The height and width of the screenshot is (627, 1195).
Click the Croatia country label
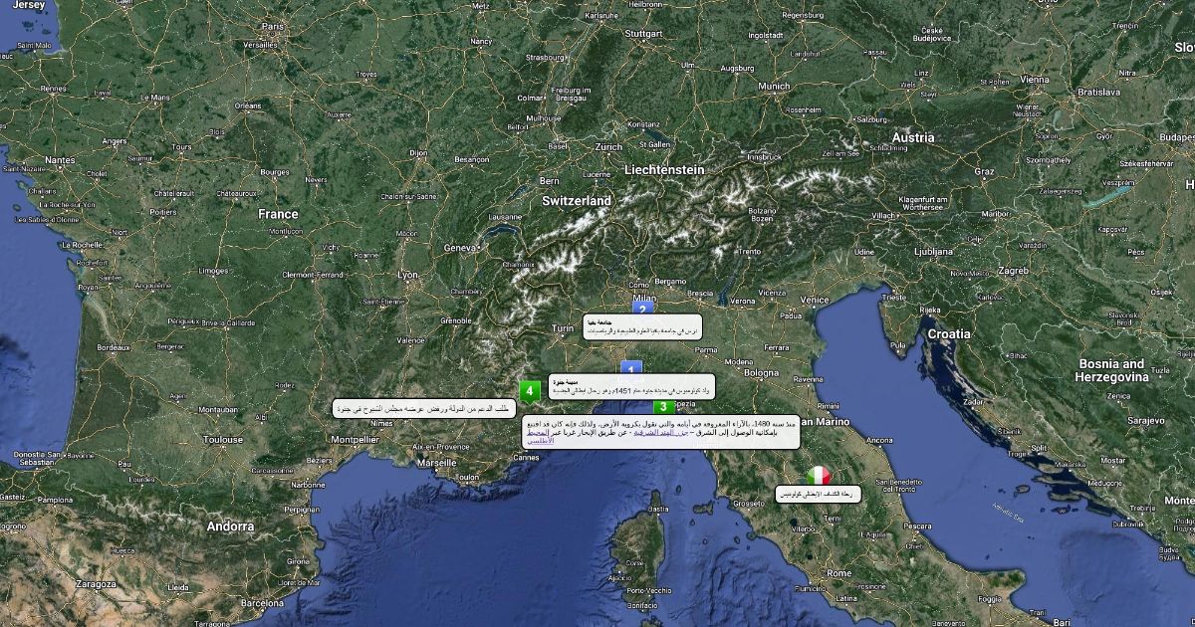pos(948,334)
